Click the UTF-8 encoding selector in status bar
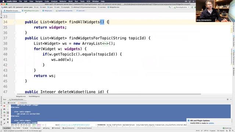This screenshot has height=132, width=235. 206,131
